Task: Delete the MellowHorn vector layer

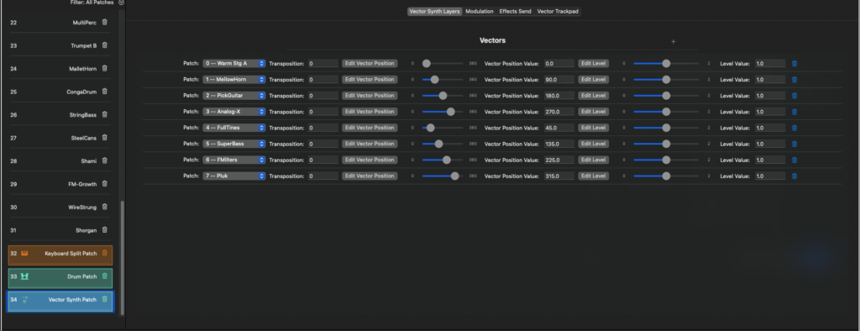Action: [x=794, y=80]
